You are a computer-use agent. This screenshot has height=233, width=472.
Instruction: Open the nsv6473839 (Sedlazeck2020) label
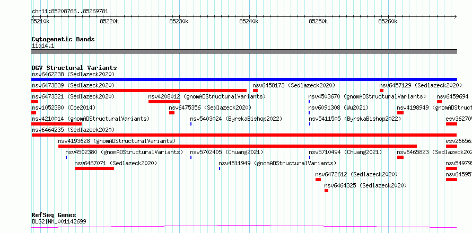[x=73, y=85]
